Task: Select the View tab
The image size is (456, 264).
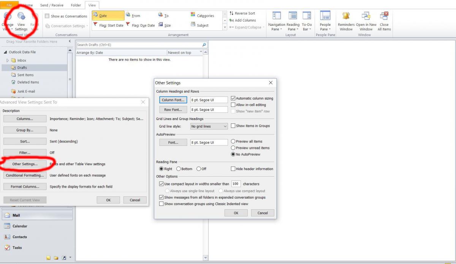Action: (x=92, y=5)
